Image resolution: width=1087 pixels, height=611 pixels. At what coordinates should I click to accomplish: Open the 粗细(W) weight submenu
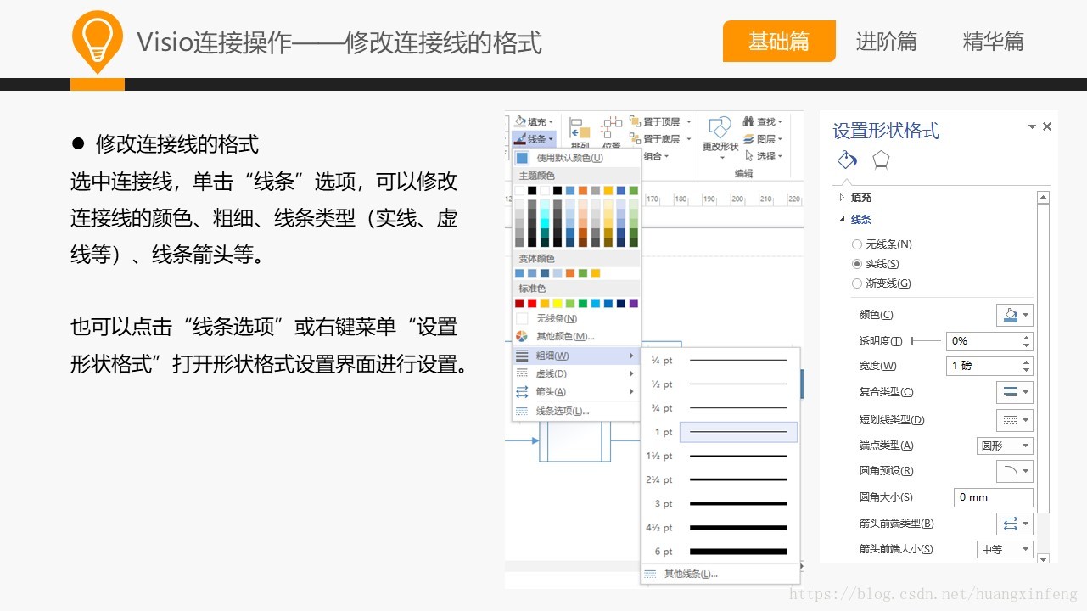pos(576,356)
